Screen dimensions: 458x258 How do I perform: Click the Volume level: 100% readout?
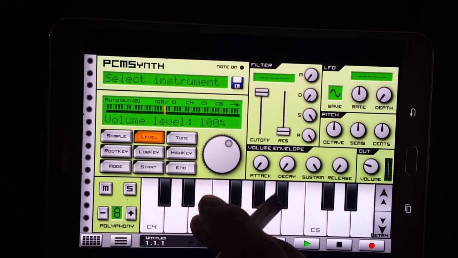tap(165, 121)
